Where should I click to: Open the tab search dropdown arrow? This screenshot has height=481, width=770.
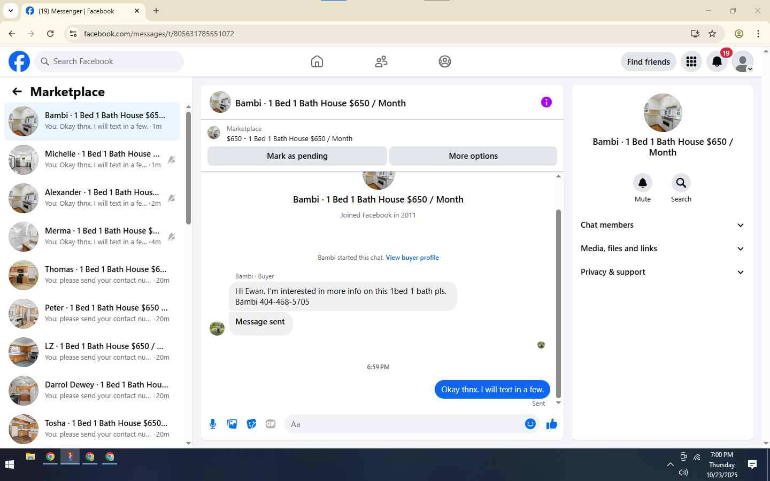point(11,11)
